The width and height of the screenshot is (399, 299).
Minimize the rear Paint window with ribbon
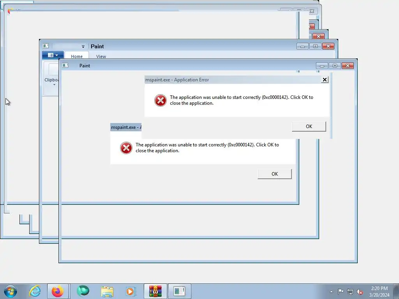(x=302, y=46)
